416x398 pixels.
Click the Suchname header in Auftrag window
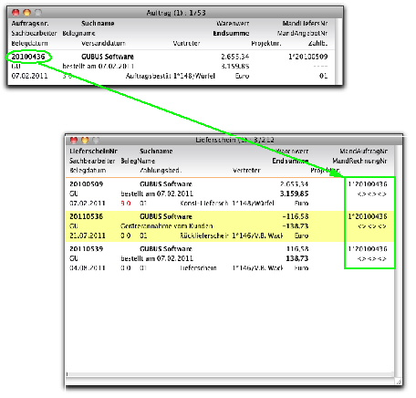click(x=98, y=24)
